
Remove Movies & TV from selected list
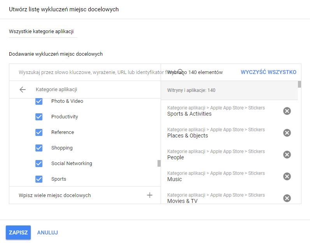tap(287, 198)
